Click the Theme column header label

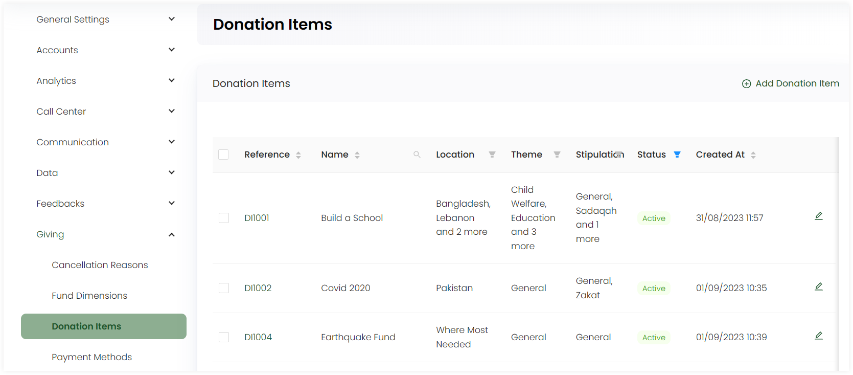(526, 155)
